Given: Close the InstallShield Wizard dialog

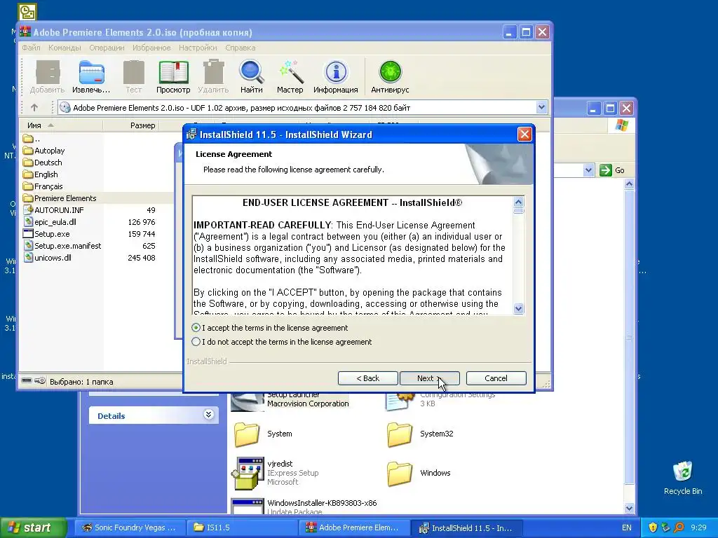Looking at the screenshot, I should point(524,134).
